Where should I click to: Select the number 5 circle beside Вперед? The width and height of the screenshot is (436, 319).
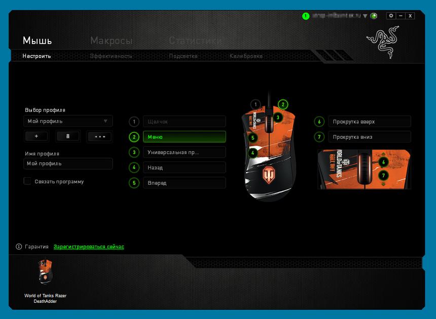pyautogui.click(x=134, y=183)
